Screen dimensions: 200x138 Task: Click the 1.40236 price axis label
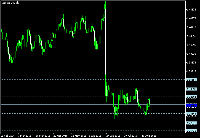pos(191,54)
